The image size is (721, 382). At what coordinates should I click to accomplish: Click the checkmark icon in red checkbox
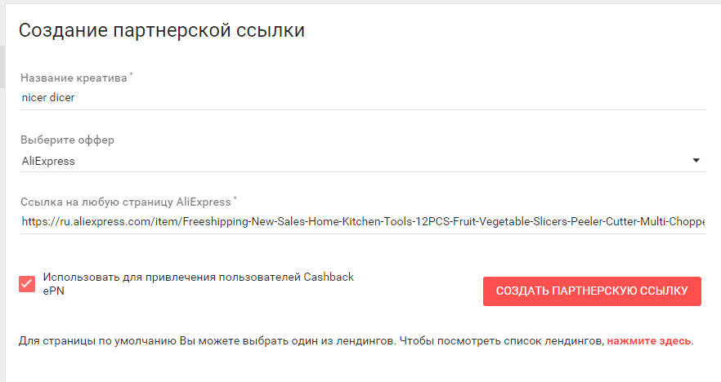pyautogui.click(x=27, y=284)
